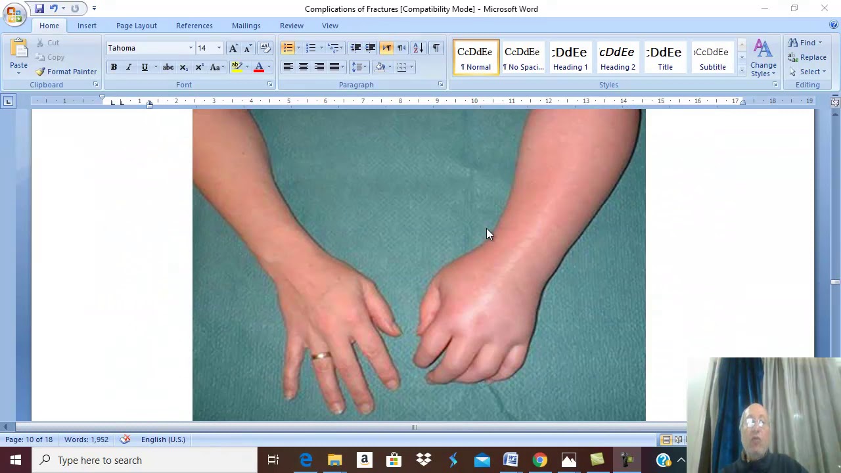Apply yellow text highlight color
This screenshot has width=841, height=473.
coord(237,67)
